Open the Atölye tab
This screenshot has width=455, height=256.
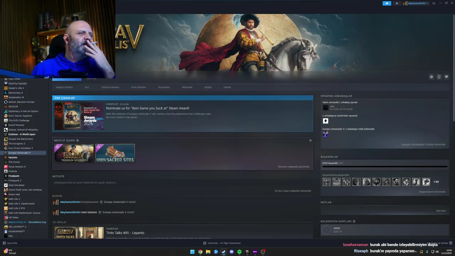click(208, 87)
